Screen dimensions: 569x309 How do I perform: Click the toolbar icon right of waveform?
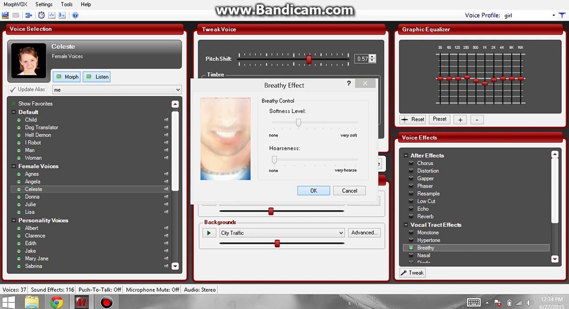coord(62,15)
